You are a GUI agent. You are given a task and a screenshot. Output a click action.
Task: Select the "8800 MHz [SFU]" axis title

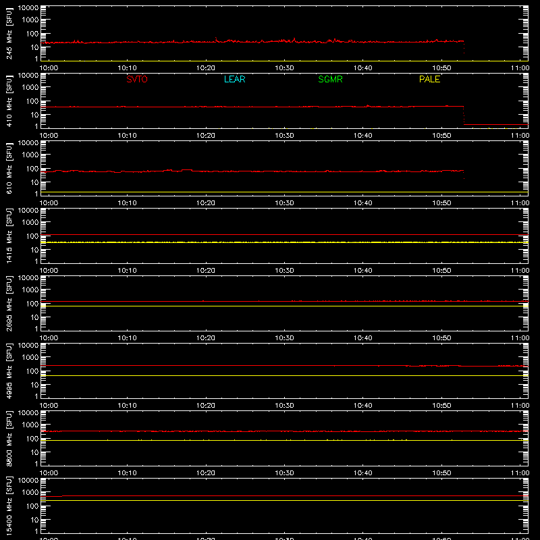tap(9, 438)
